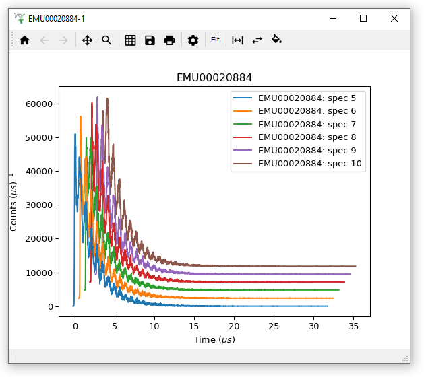Image resolution: width=426 pixels, height=379 pixels.
Task: Click the window icon in the title bar
Action: (x=19, y=18)
